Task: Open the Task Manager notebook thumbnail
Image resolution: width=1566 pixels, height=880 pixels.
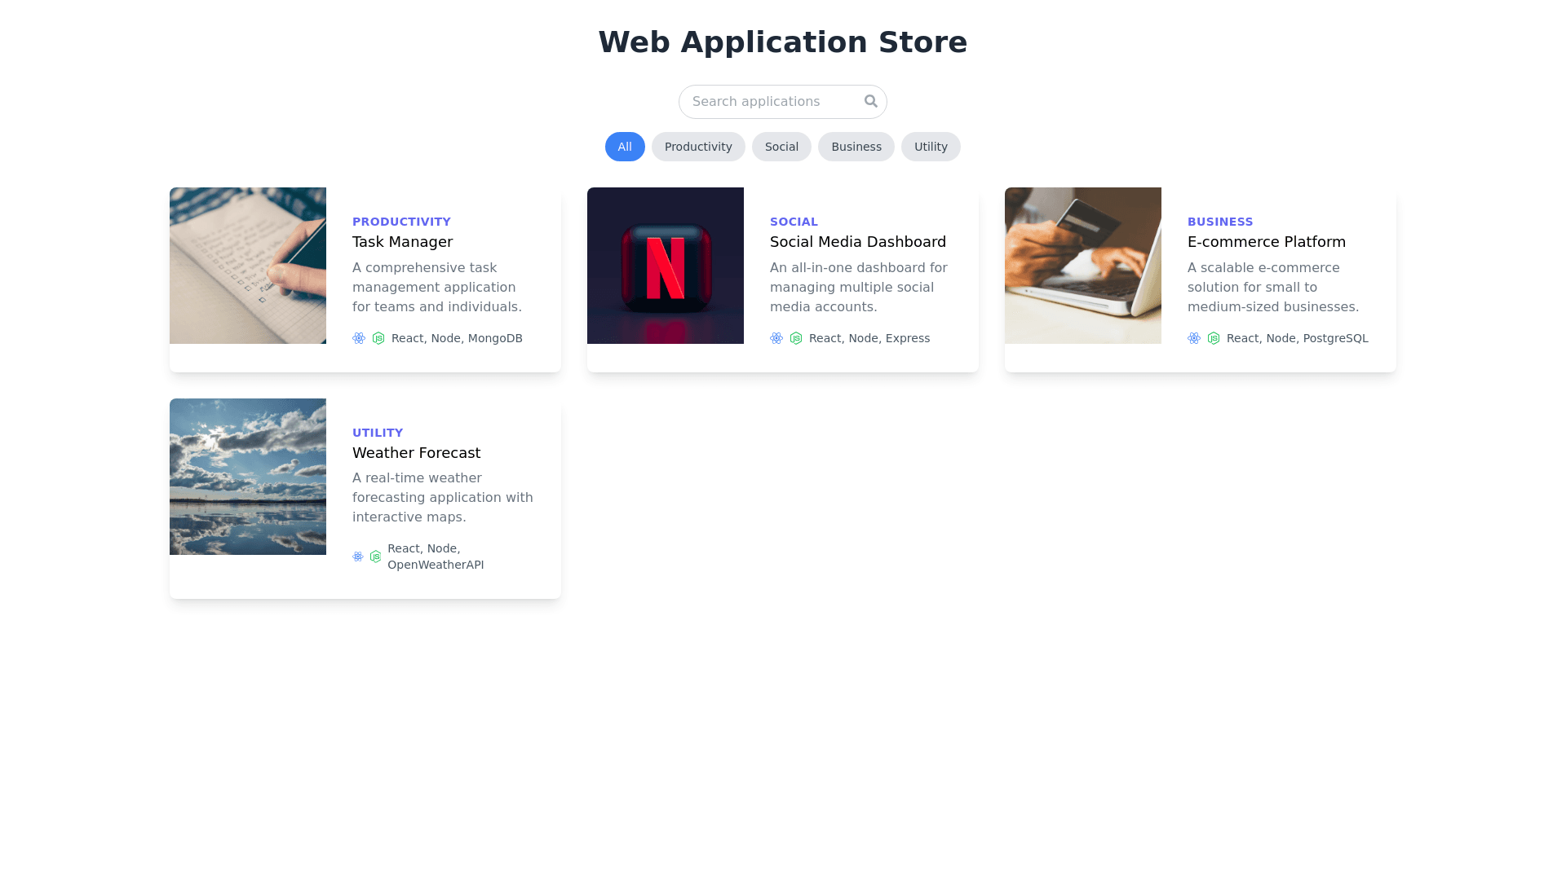Action: [x=248, y=266]
